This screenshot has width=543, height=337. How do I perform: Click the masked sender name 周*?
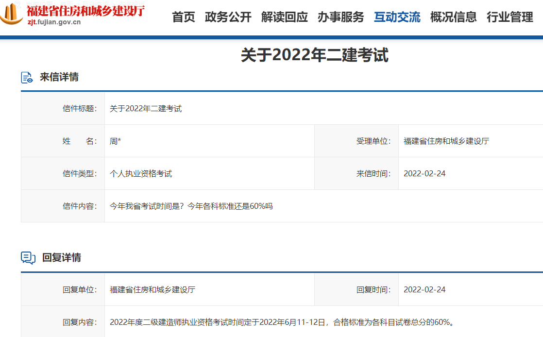coord(115,141)
